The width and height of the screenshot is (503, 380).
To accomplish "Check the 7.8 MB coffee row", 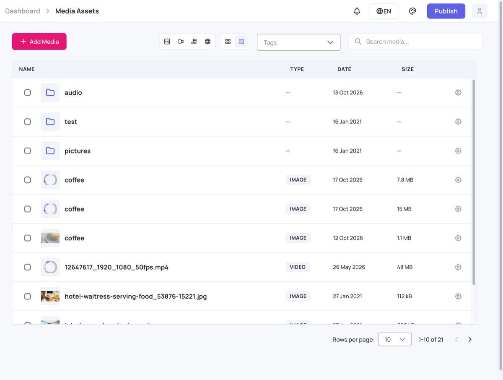I will pos(27,180).
